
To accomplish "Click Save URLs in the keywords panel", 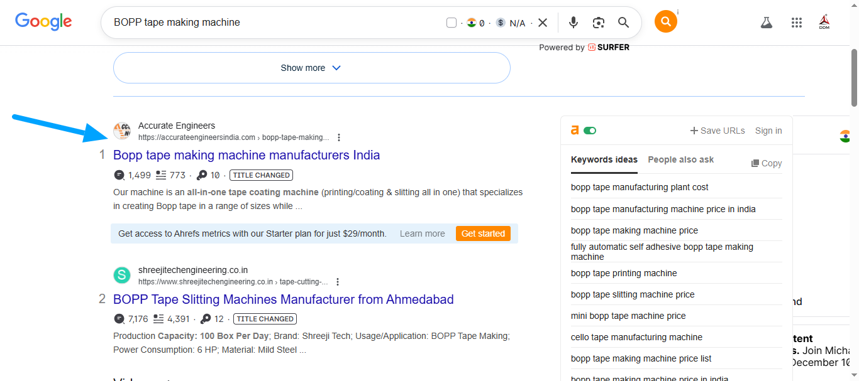I will (718, 131).
